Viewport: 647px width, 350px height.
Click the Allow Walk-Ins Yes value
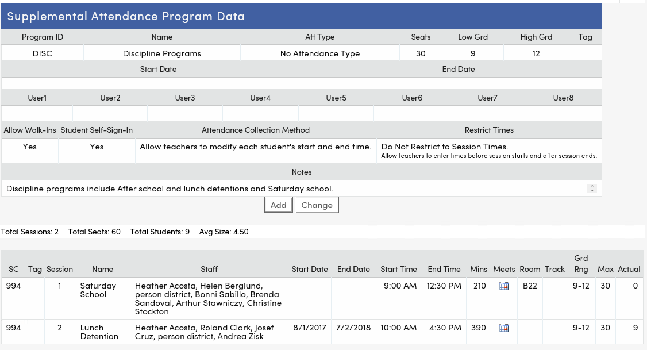[x=30, y=147]
